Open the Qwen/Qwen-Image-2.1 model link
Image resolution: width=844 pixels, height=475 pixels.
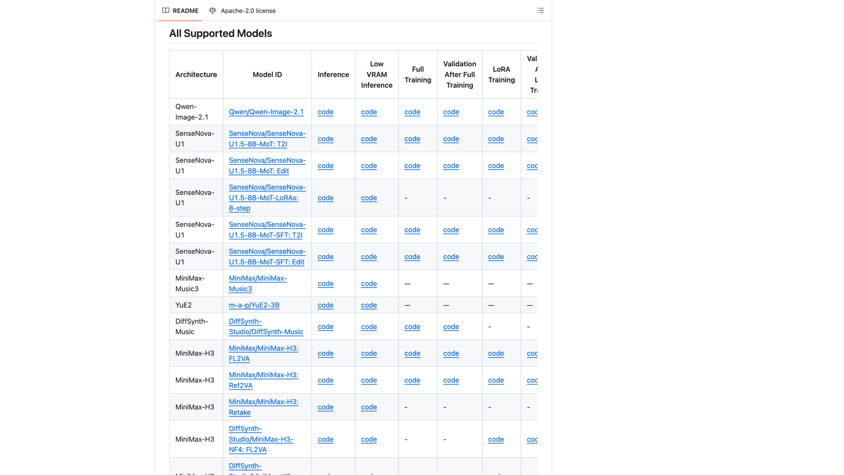(266, 112)
